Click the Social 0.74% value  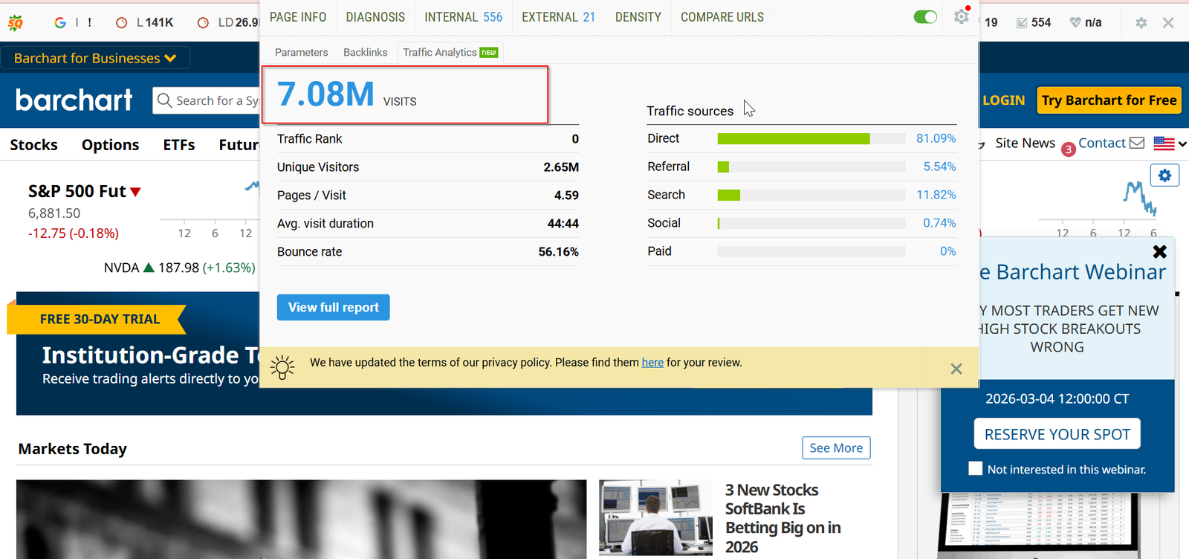[x=939, y=223]
